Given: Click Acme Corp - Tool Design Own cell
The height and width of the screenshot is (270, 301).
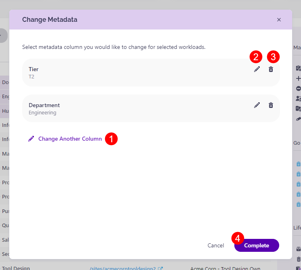Looking at the screenshot, I should (225, 268).
